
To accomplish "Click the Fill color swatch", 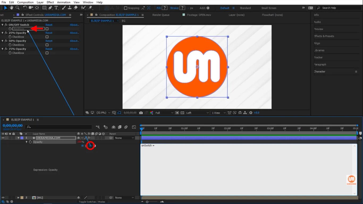I will (x=165, y=8).
